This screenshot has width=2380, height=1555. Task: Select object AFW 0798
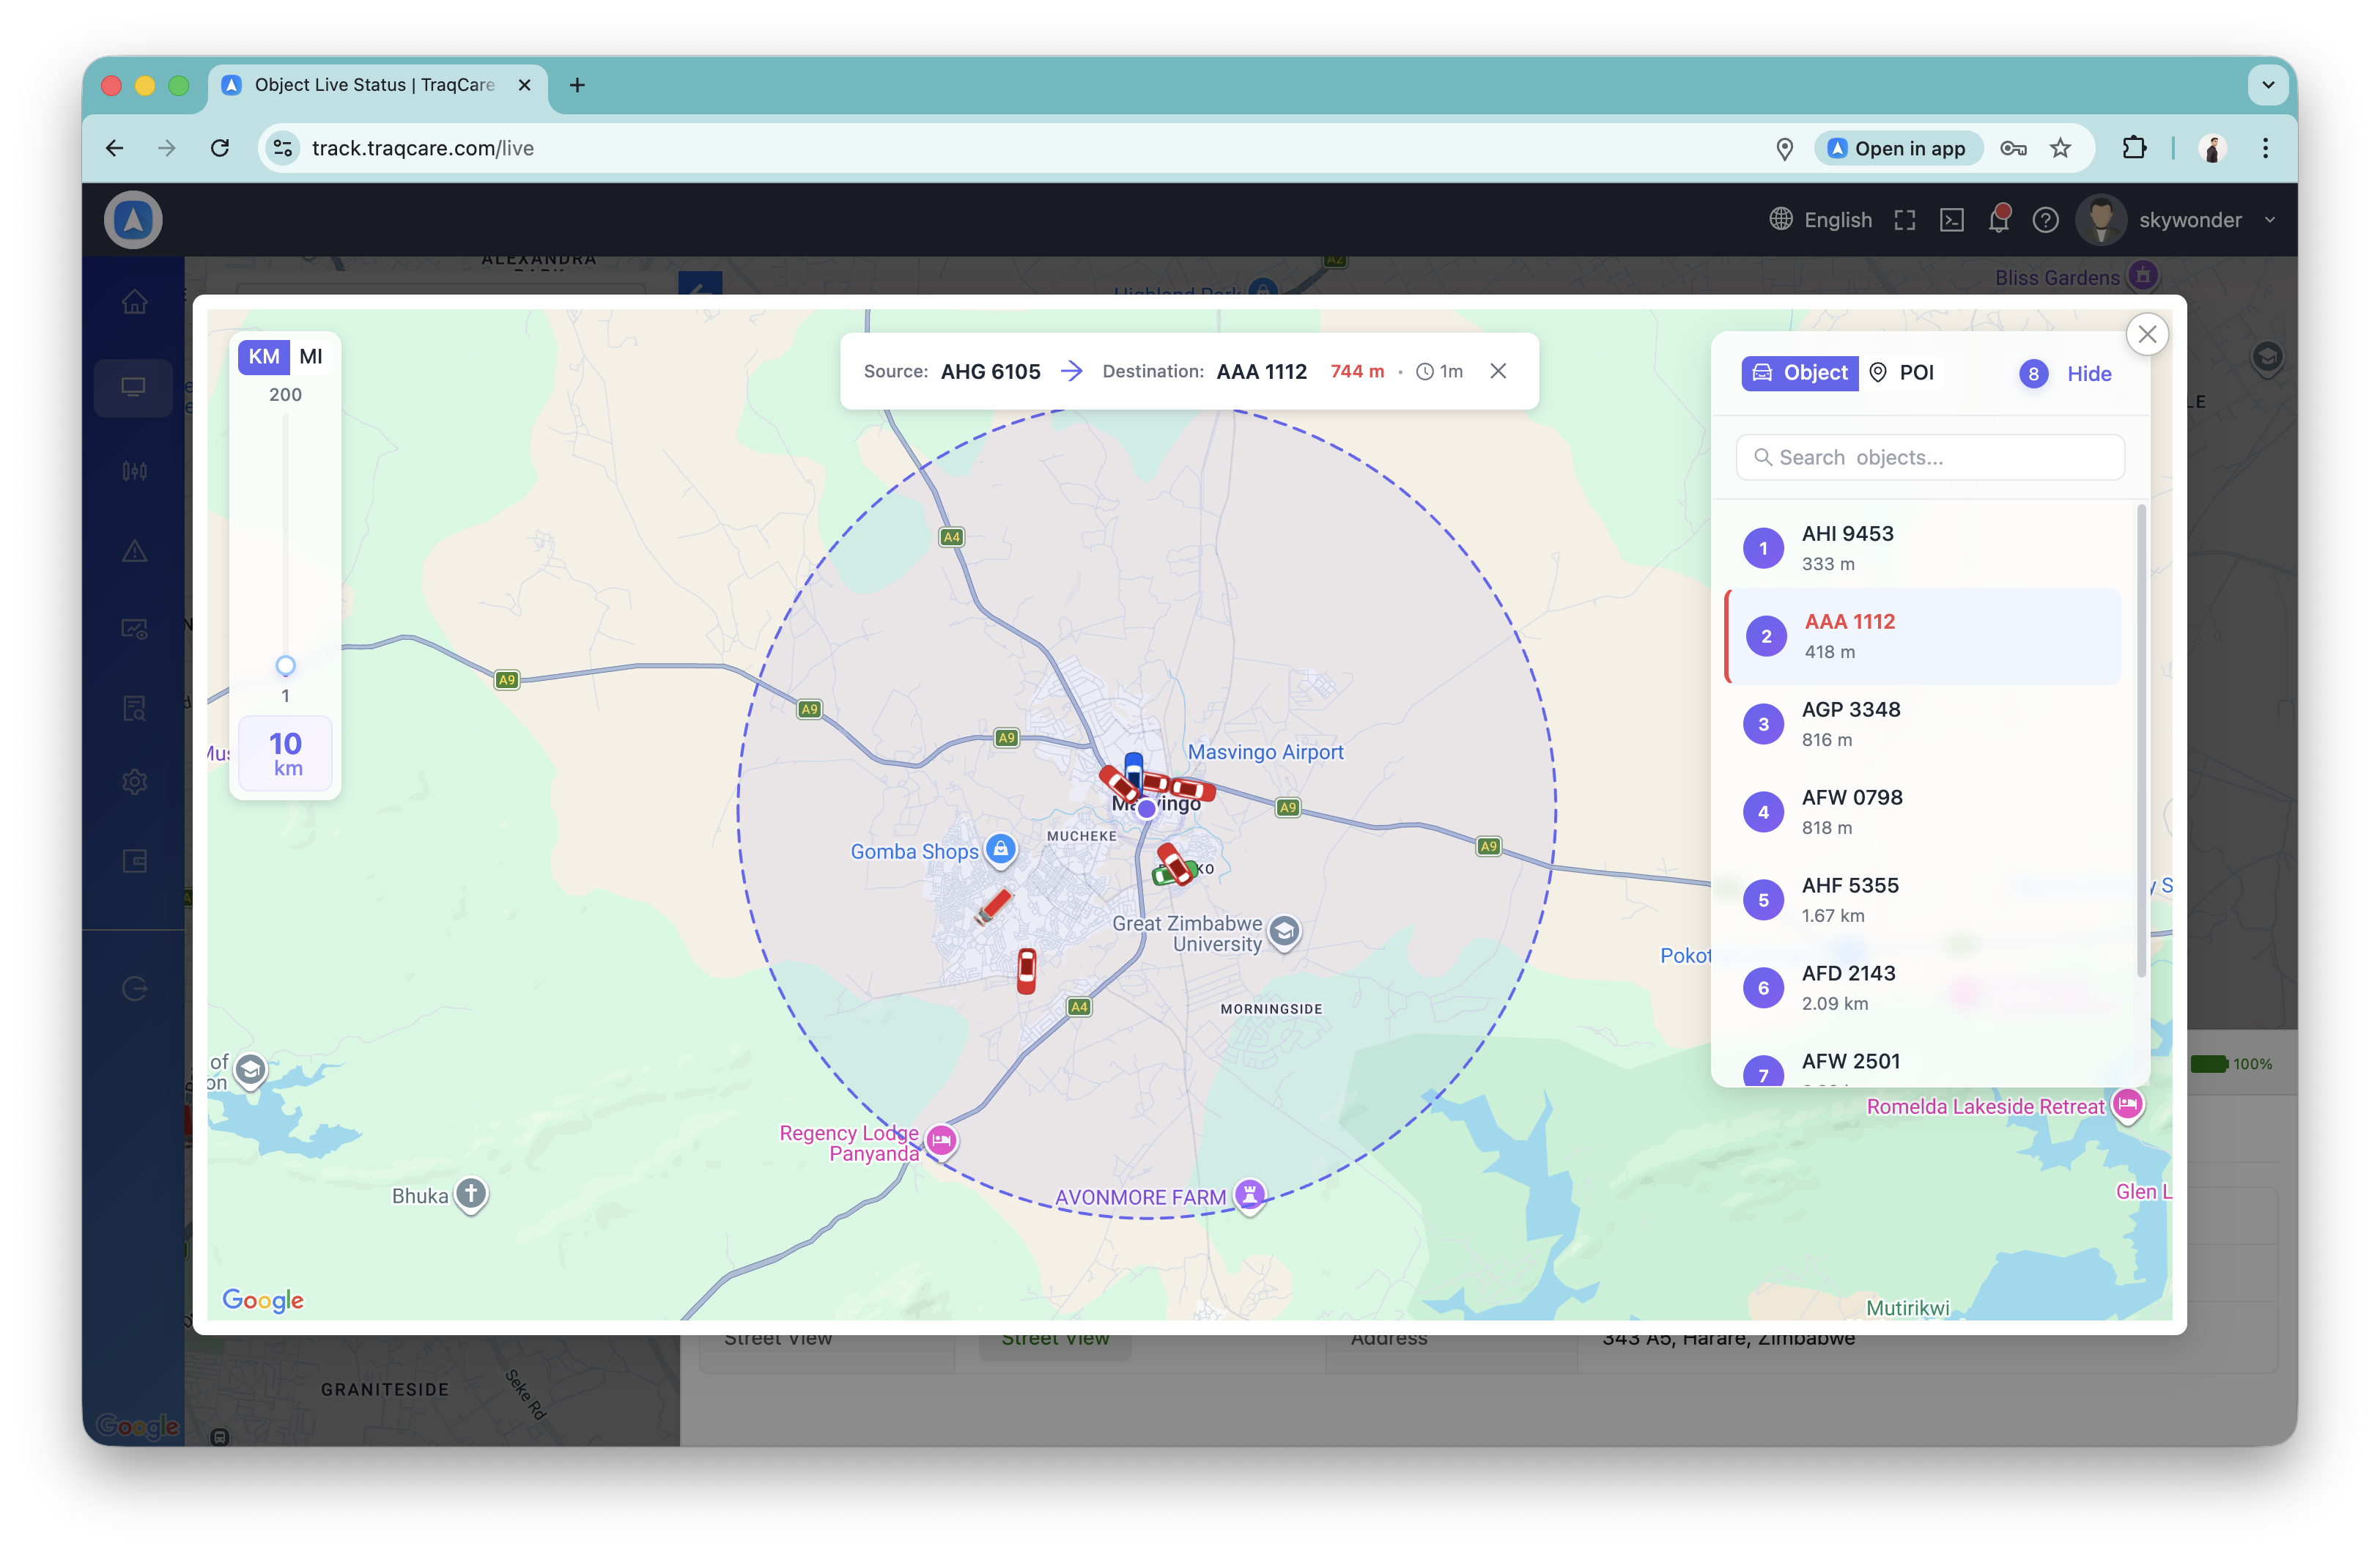(x=1922, y=812)
